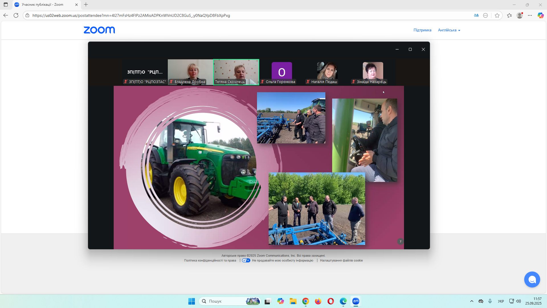Open a new browser tab

[x=86, y=5]
